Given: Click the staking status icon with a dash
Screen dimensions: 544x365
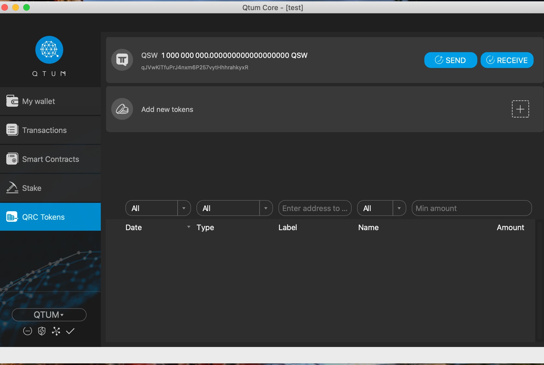Looking at the screenshot, I should tap(27, 331).
